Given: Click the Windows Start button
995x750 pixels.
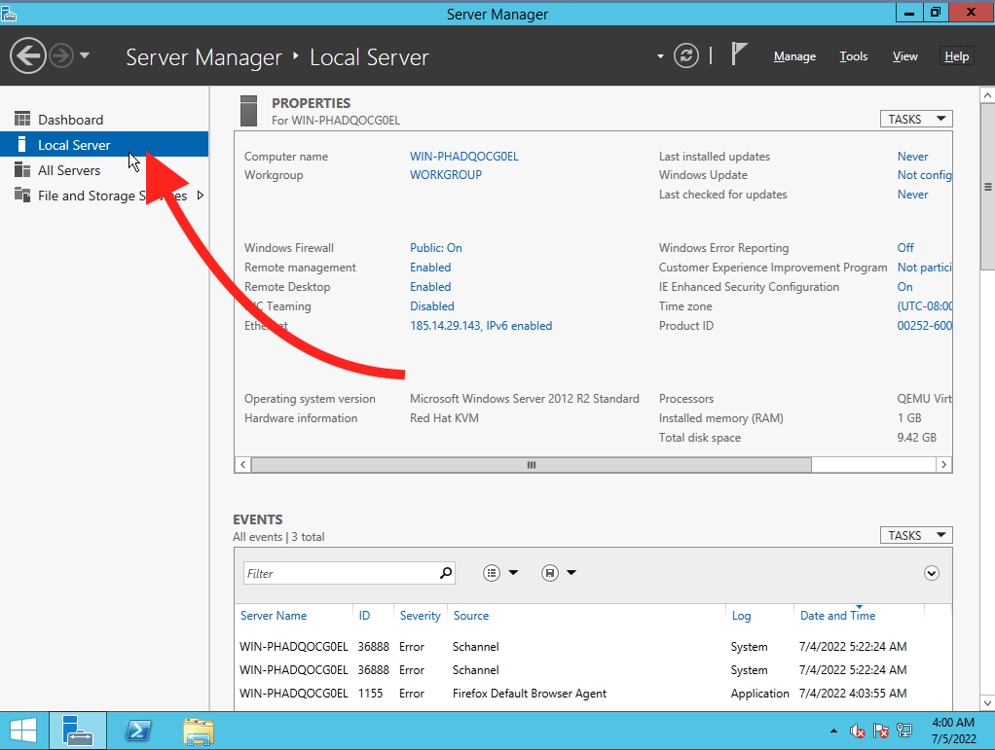Looking at the screenshot, I should tap(23, 731).
